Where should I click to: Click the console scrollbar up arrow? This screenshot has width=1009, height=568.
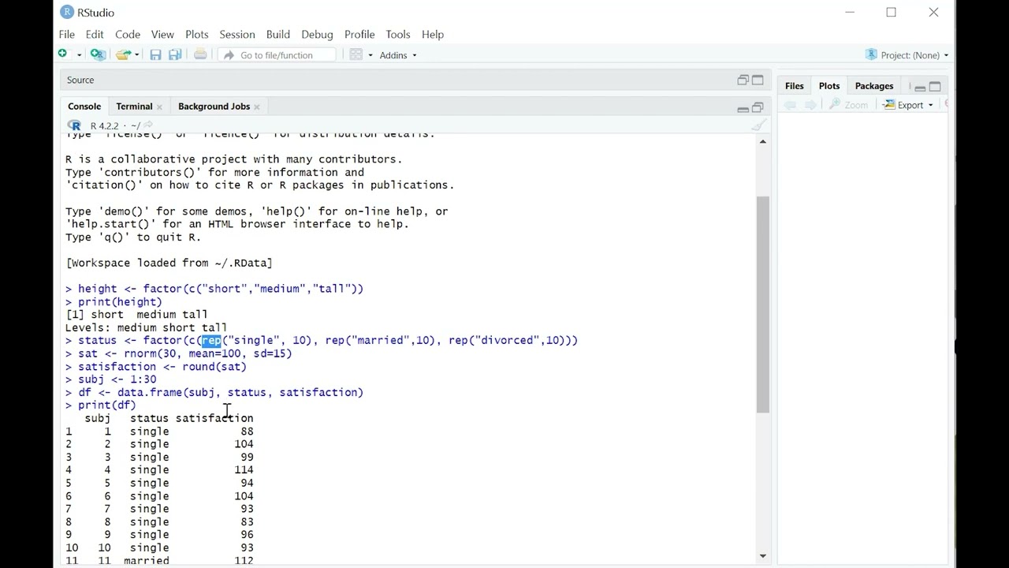coord(762,141)
